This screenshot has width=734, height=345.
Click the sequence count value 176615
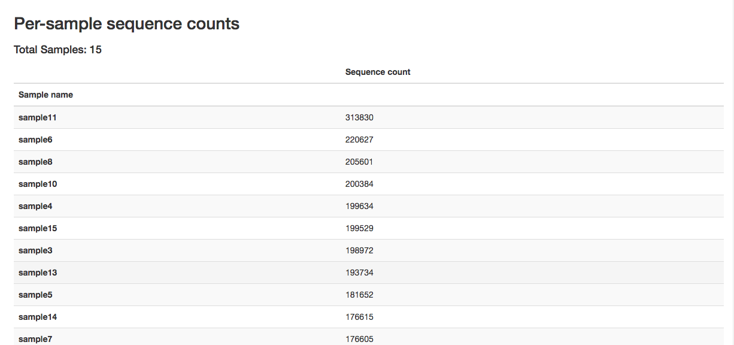pyautogui.click(x=359, y=317)
